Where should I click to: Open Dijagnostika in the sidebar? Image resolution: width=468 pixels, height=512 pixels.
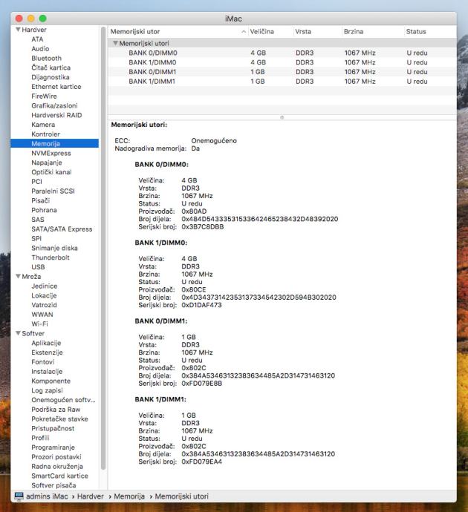point(51,77)
